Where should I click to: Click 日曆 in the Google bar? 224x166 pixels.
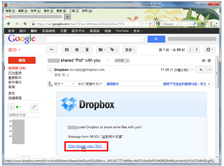point(63,31)
